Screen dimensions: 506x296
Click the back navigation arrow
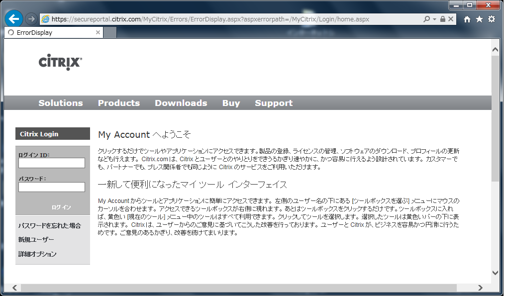13,18
